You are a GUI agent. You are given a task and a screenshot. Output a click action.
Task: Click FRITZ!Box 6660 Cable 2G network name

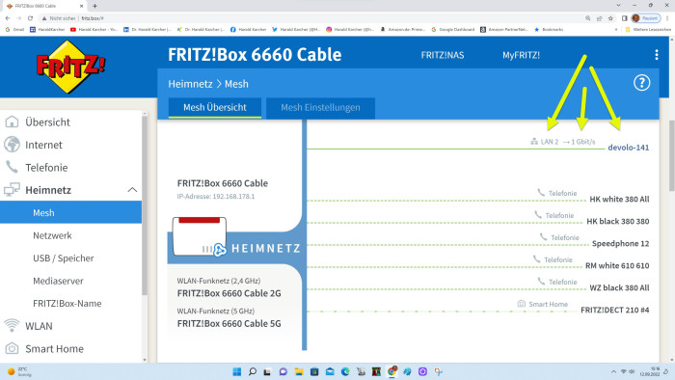click(229, 293)
